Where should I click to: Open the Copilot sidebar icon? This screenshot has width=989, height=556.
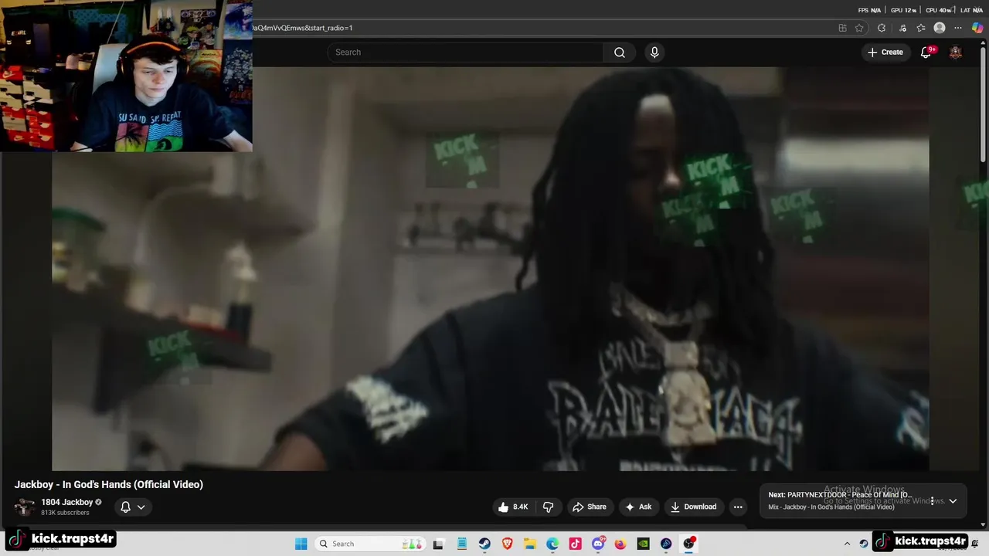coord(977,28)
